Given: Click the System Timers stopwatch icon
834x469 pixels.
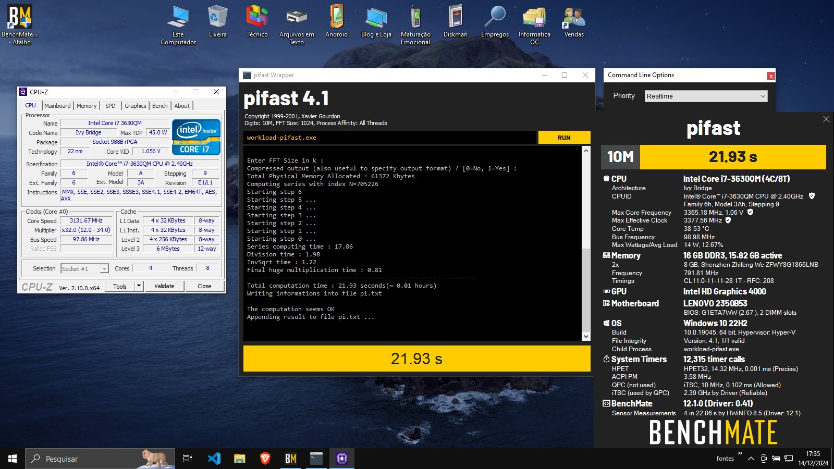Looking at the screenshot, I should point(606,359).
